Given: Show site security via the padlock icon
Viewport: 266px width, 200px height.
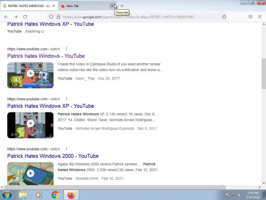Looking at the screenshot, I should 58,17.
